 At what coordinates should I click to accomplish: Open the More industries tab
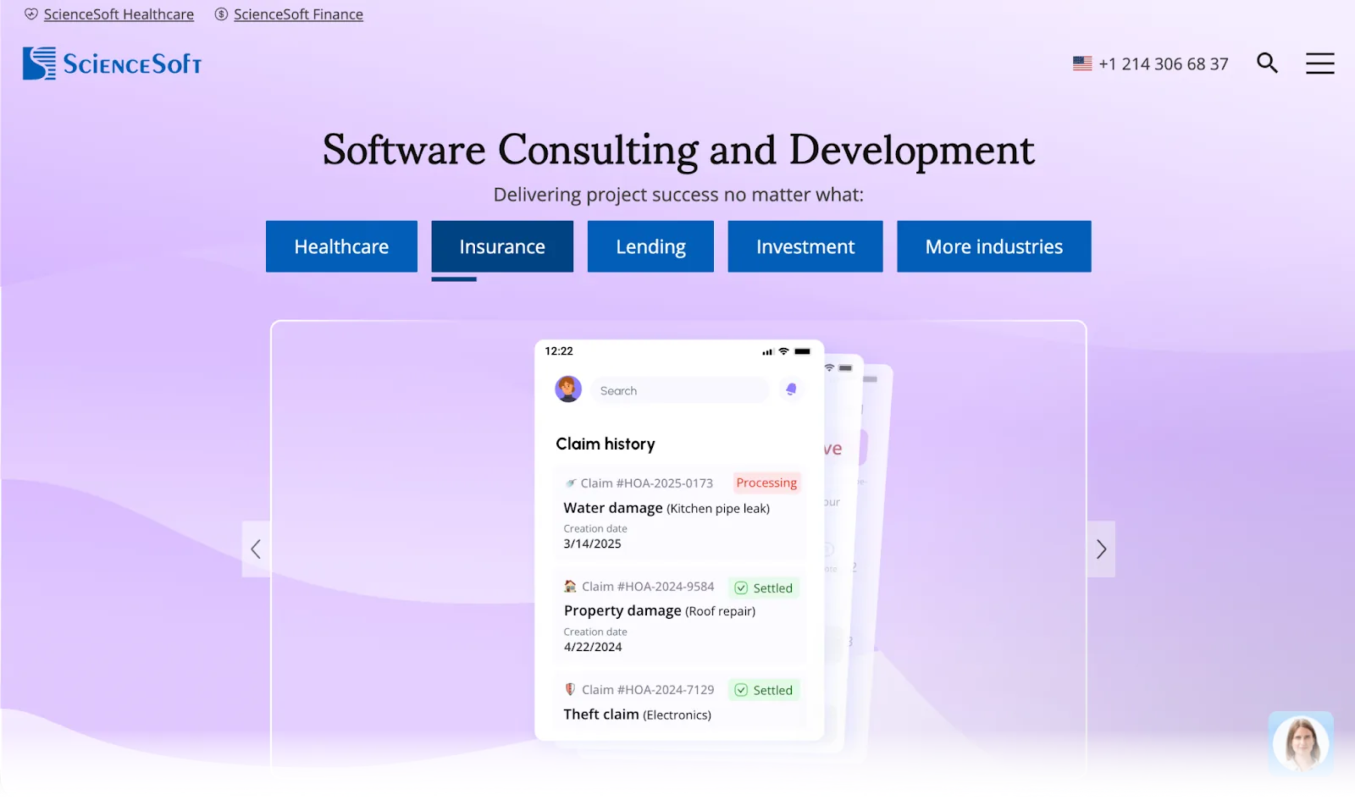(x=994, y=246)
